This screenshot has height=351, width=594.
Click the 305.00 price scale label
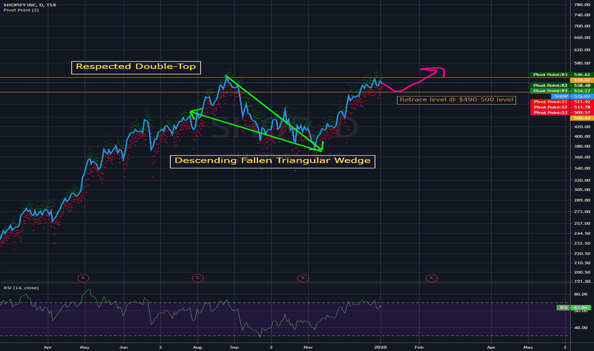(x=583, y=190)
